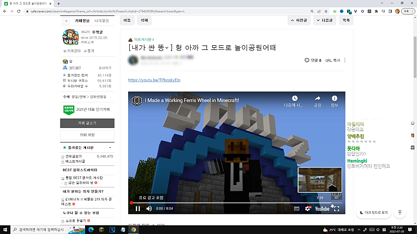Image resolution: width=417 pixels, height=234 pixels.
Task: Open the 베스트게시글 board
Action: click(x=75, y=161)
